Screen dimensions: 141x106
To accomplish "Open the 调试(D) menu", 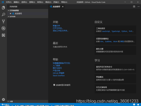I will pos(48,2).
